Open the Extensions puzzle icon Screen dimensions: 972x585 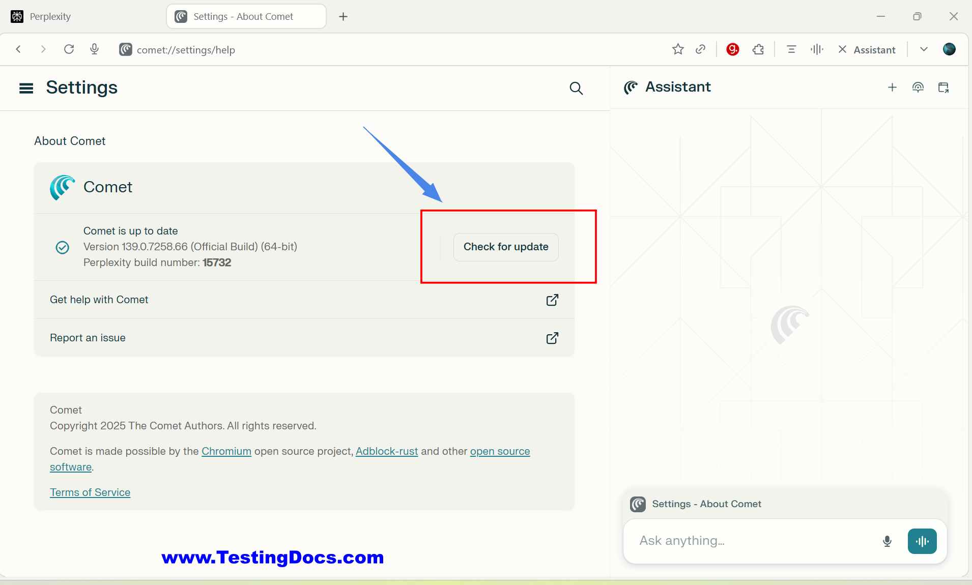point(758,49)
